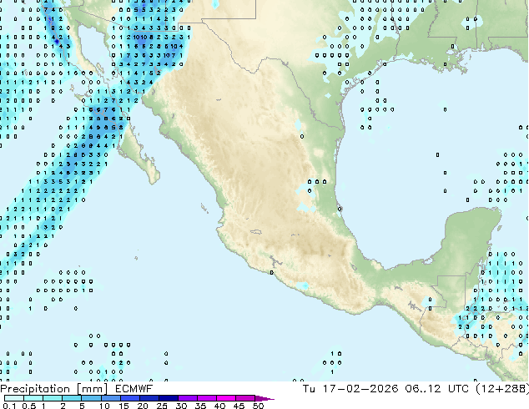Click the legend swatch between 5 and 10
The width and height of the screenshot is (529, 409).
point(91,398)
